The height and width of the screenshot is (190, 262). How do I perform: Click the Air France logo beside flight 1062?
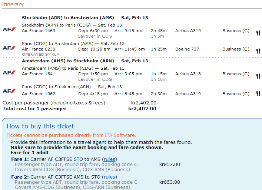(x=9, y=91)
